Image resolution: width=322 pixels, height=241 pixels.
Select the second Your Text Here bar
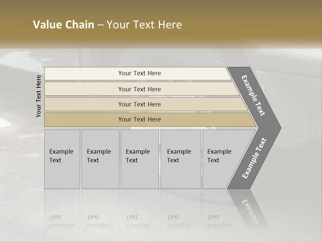tap(142, 89)
